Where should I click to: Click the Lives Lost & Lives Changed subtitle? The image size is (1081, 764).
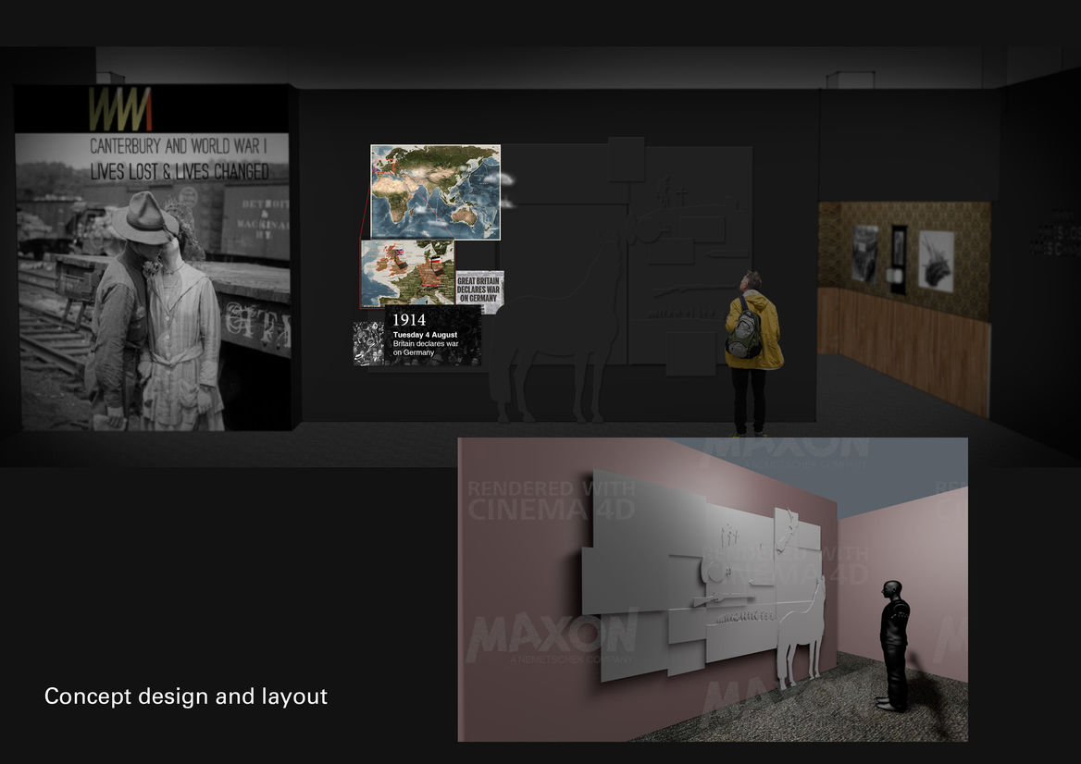tap(179, 171)
